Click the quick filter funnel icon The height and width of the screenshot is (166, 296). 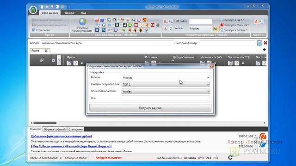259,43
